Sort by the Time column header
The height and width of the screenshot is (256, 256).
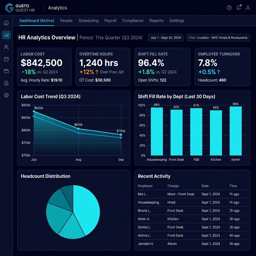pyautogui.click(x=233, y=186)
